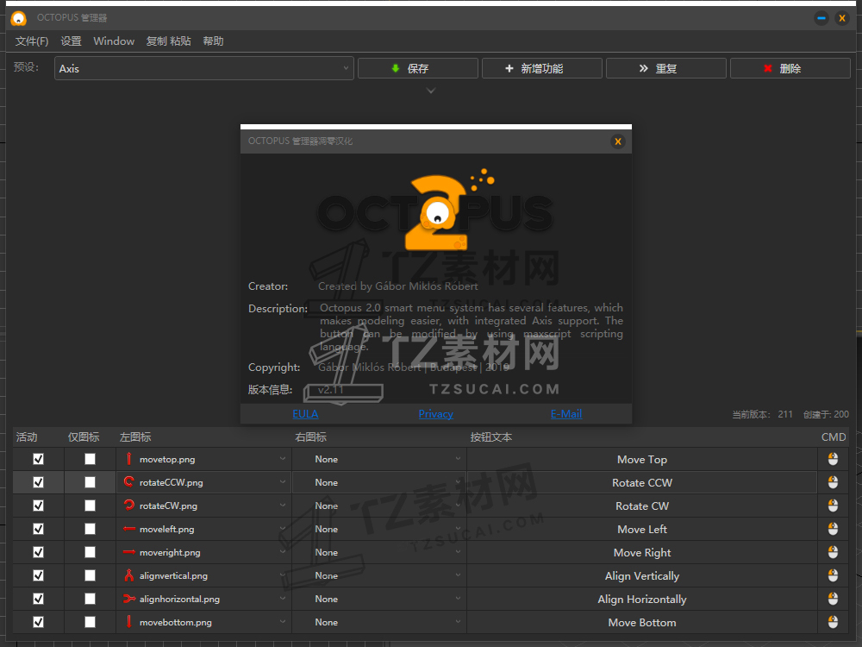The image size is (862, 647).
Task: Click the 重复 duplicate button
Action: click(665, 68)
